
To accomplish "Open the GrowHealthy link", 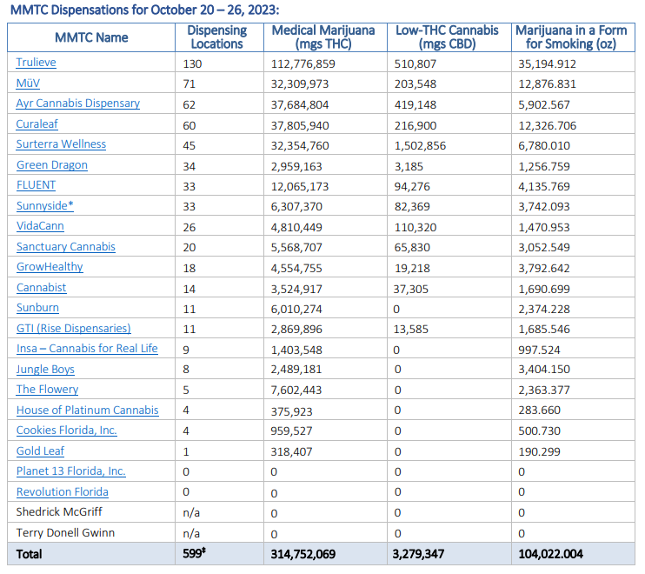I will (50, 267).
